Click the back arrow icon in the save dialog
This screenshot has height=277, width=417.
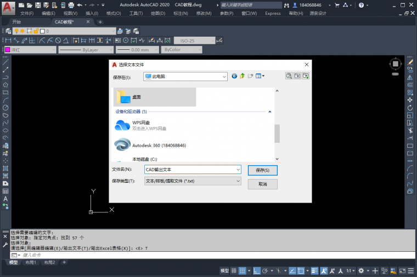[234, 77]
